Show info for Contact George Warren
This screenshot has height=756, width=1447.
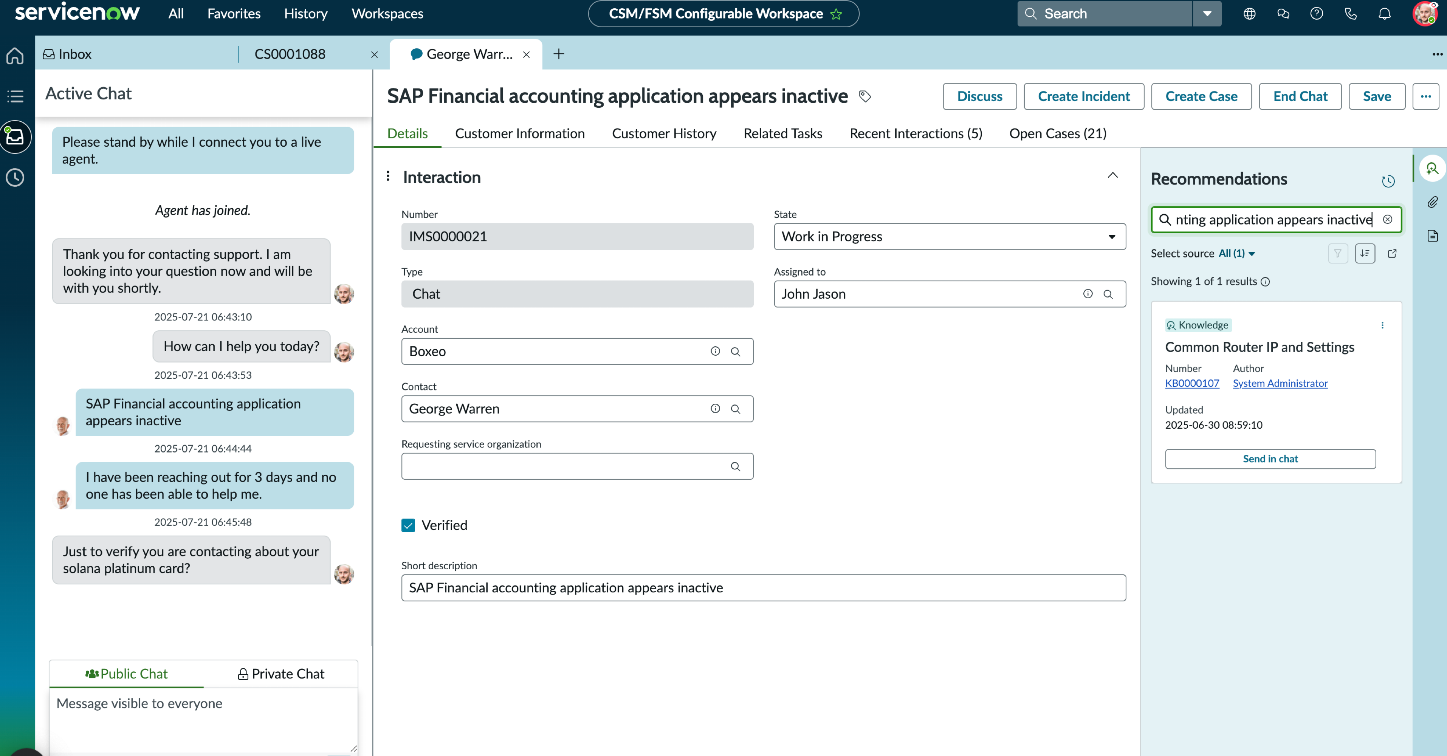[715, 409]
